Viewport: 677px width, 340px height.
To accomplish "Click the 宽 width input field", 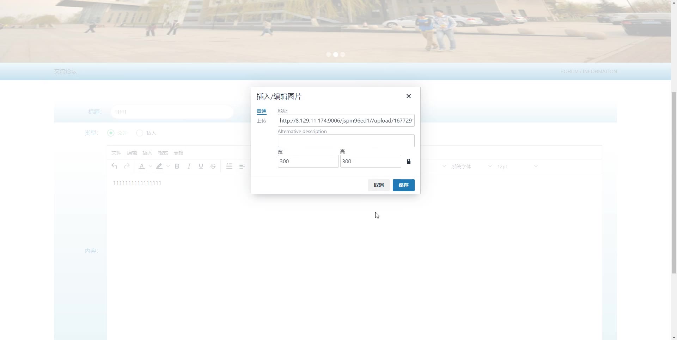I will click(308, 161).
